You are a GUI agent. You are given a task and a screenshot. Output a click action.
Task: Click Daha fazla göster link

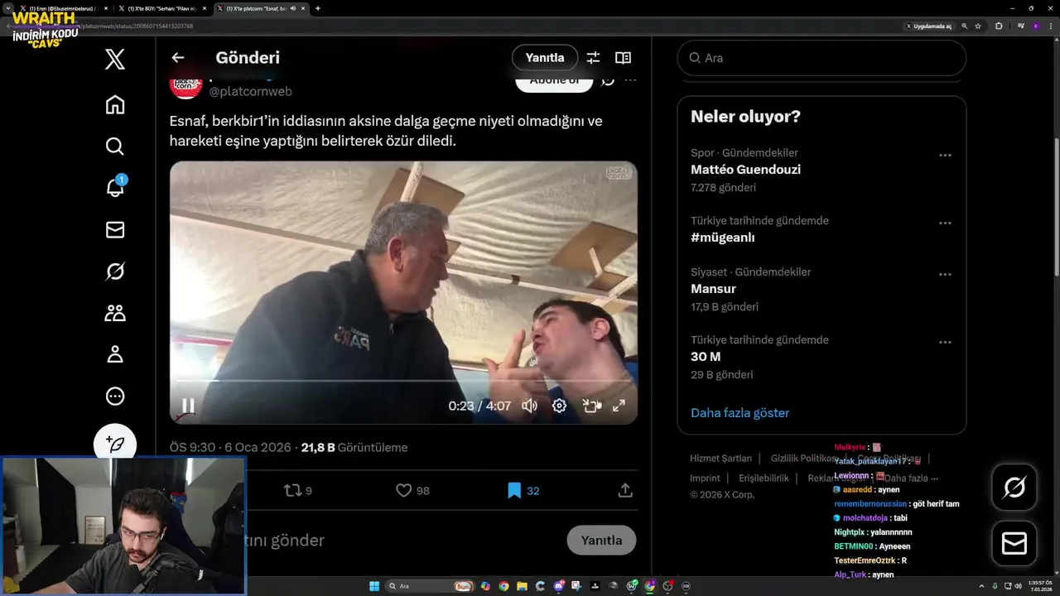pos(740,413)
